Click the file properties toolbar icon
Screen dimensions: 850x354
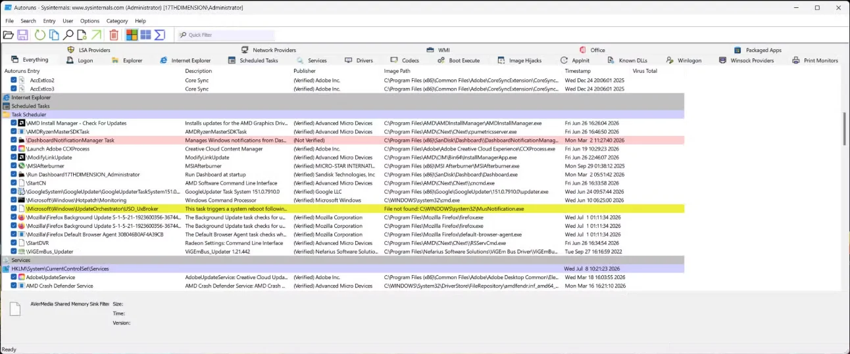(x=82, y=35)
